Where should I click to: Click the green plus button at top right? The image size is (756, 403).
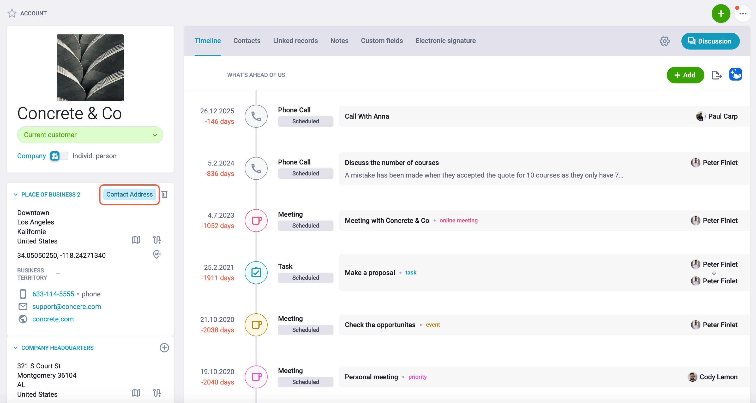pos(721,14)
